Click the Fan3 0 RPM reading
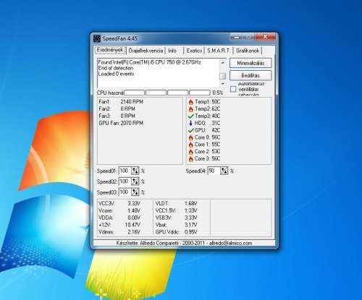 point(117,116)
